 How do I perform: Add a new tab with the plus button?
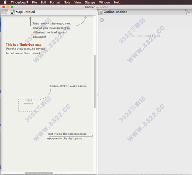tap(189, 12)
